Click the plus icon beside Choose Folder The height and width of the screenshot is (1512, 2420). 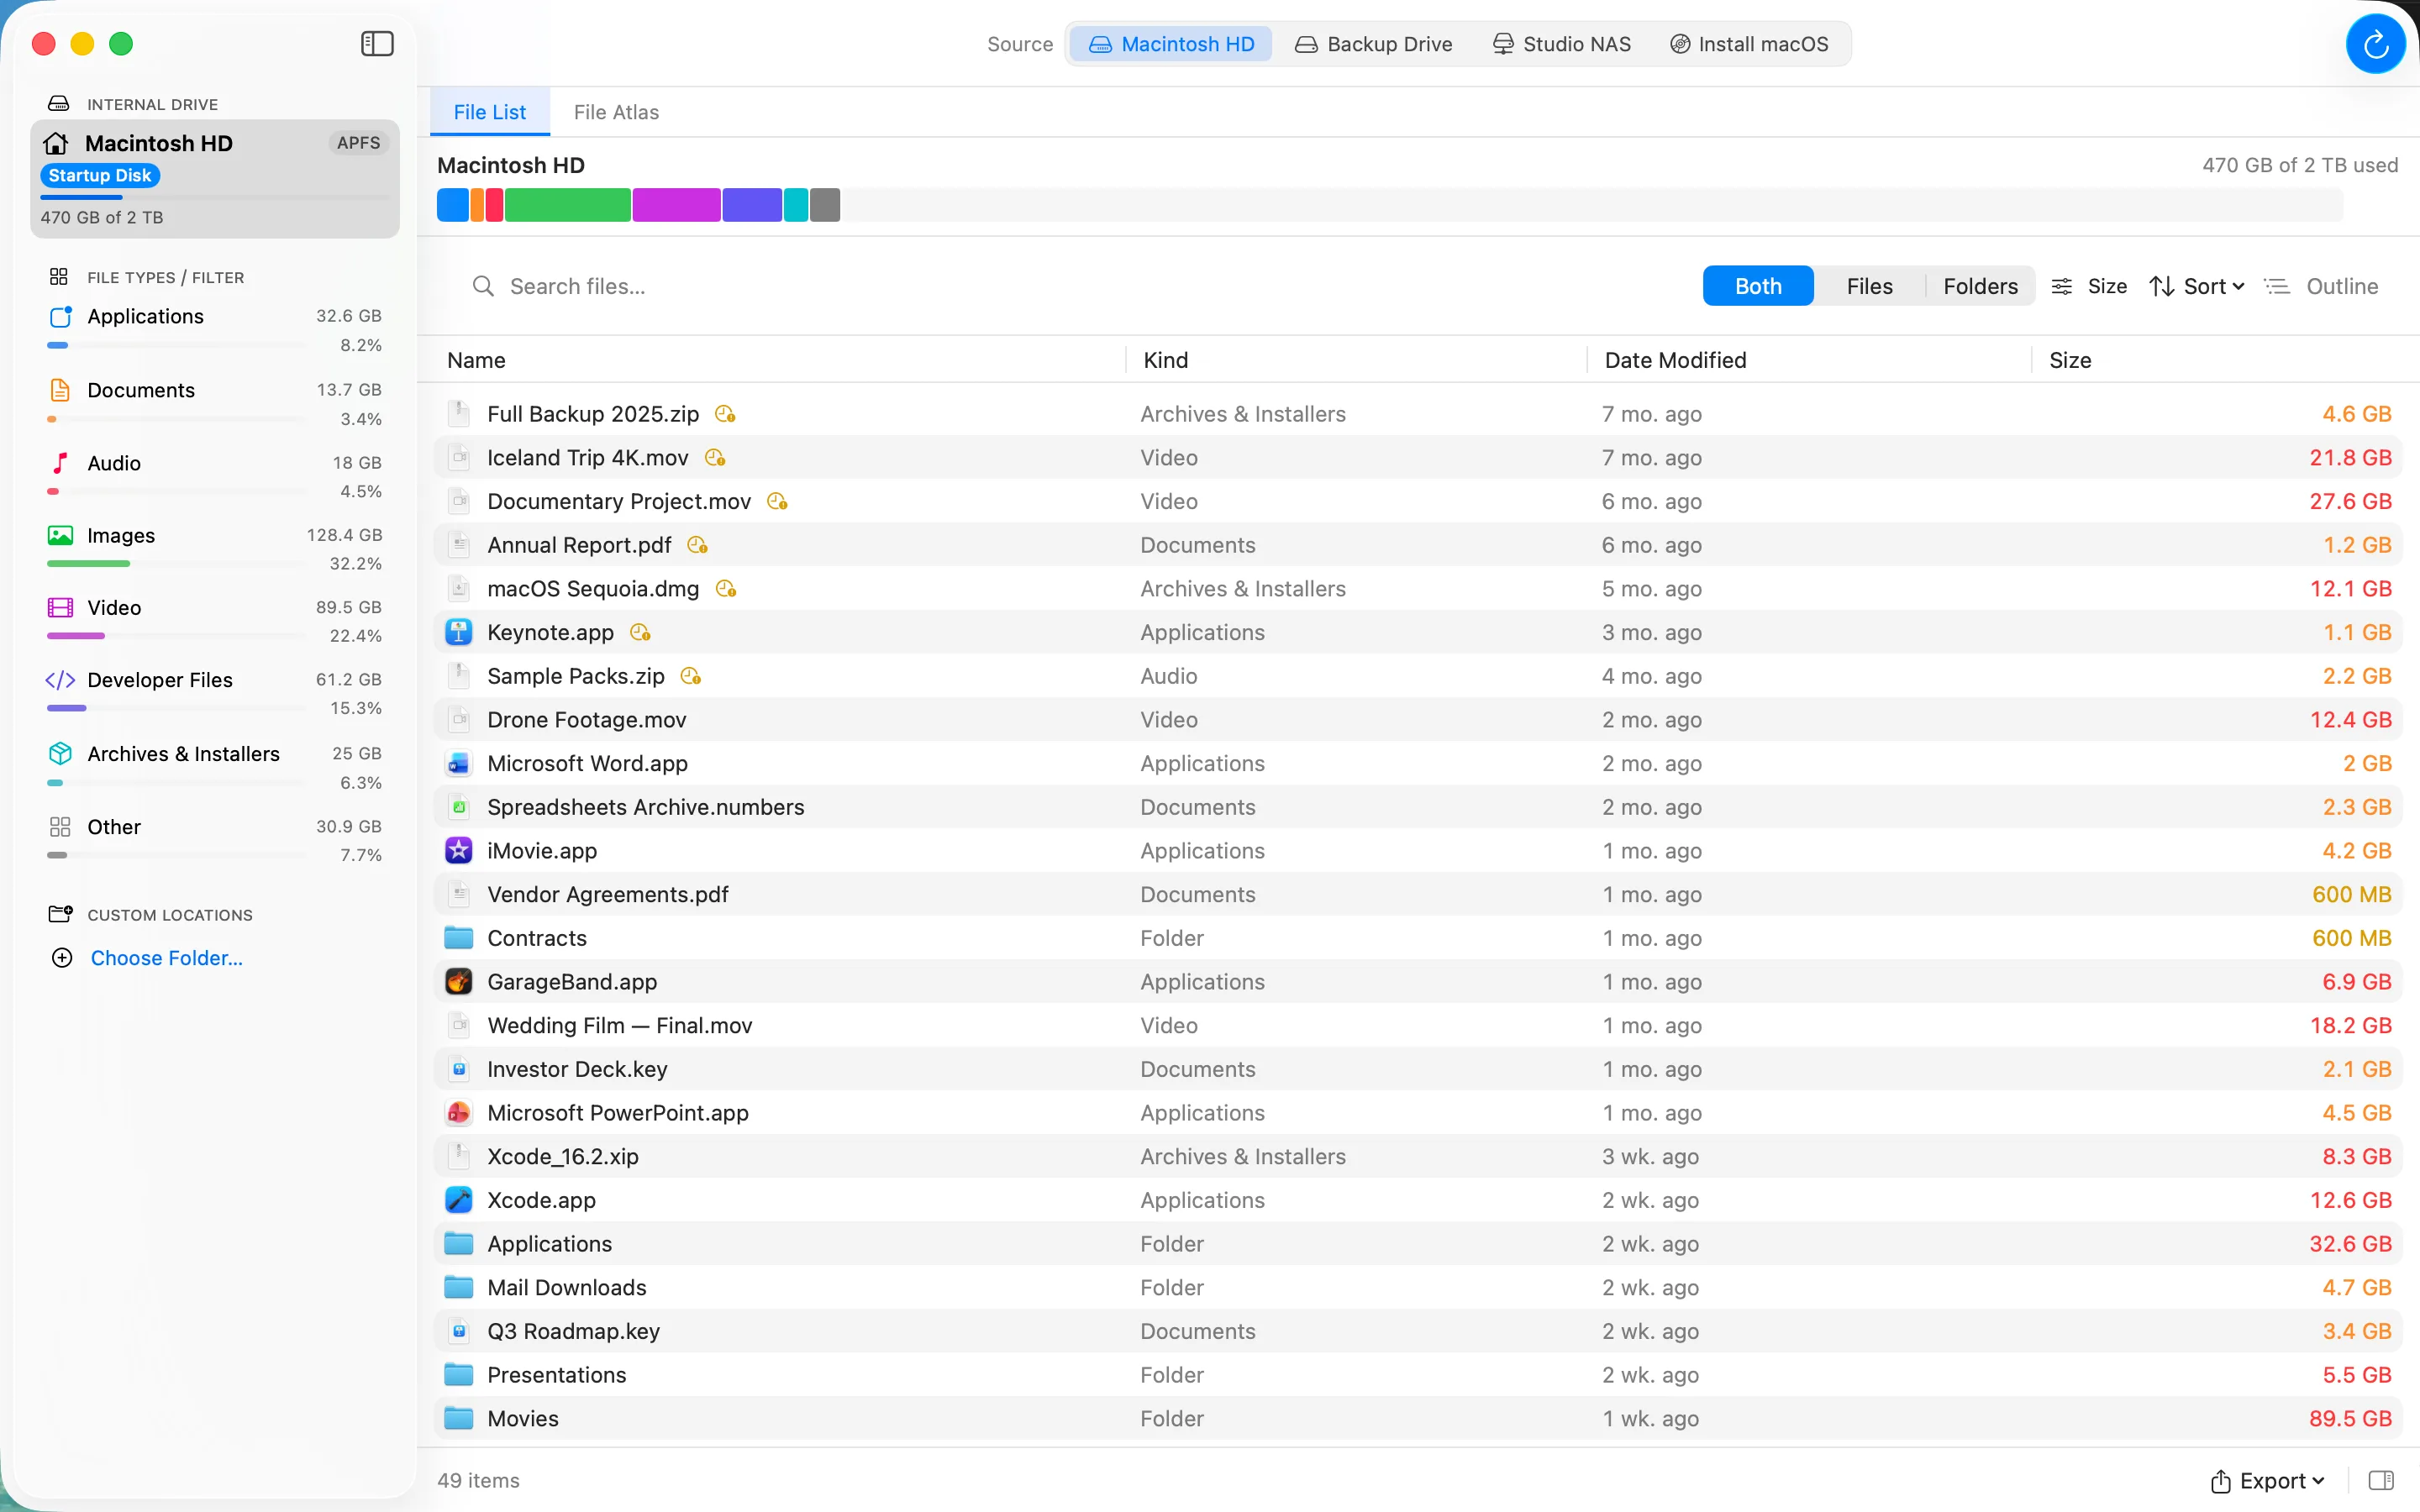coord(62,958)
